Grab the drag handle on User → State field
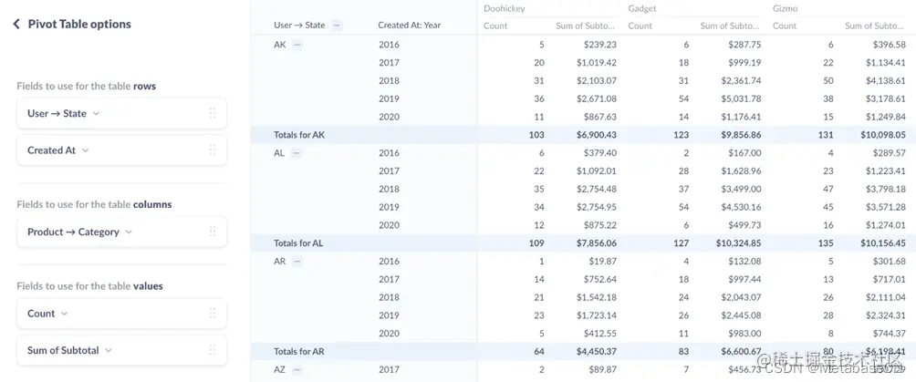The image size is (916, 382). click(x=213, y=114)
